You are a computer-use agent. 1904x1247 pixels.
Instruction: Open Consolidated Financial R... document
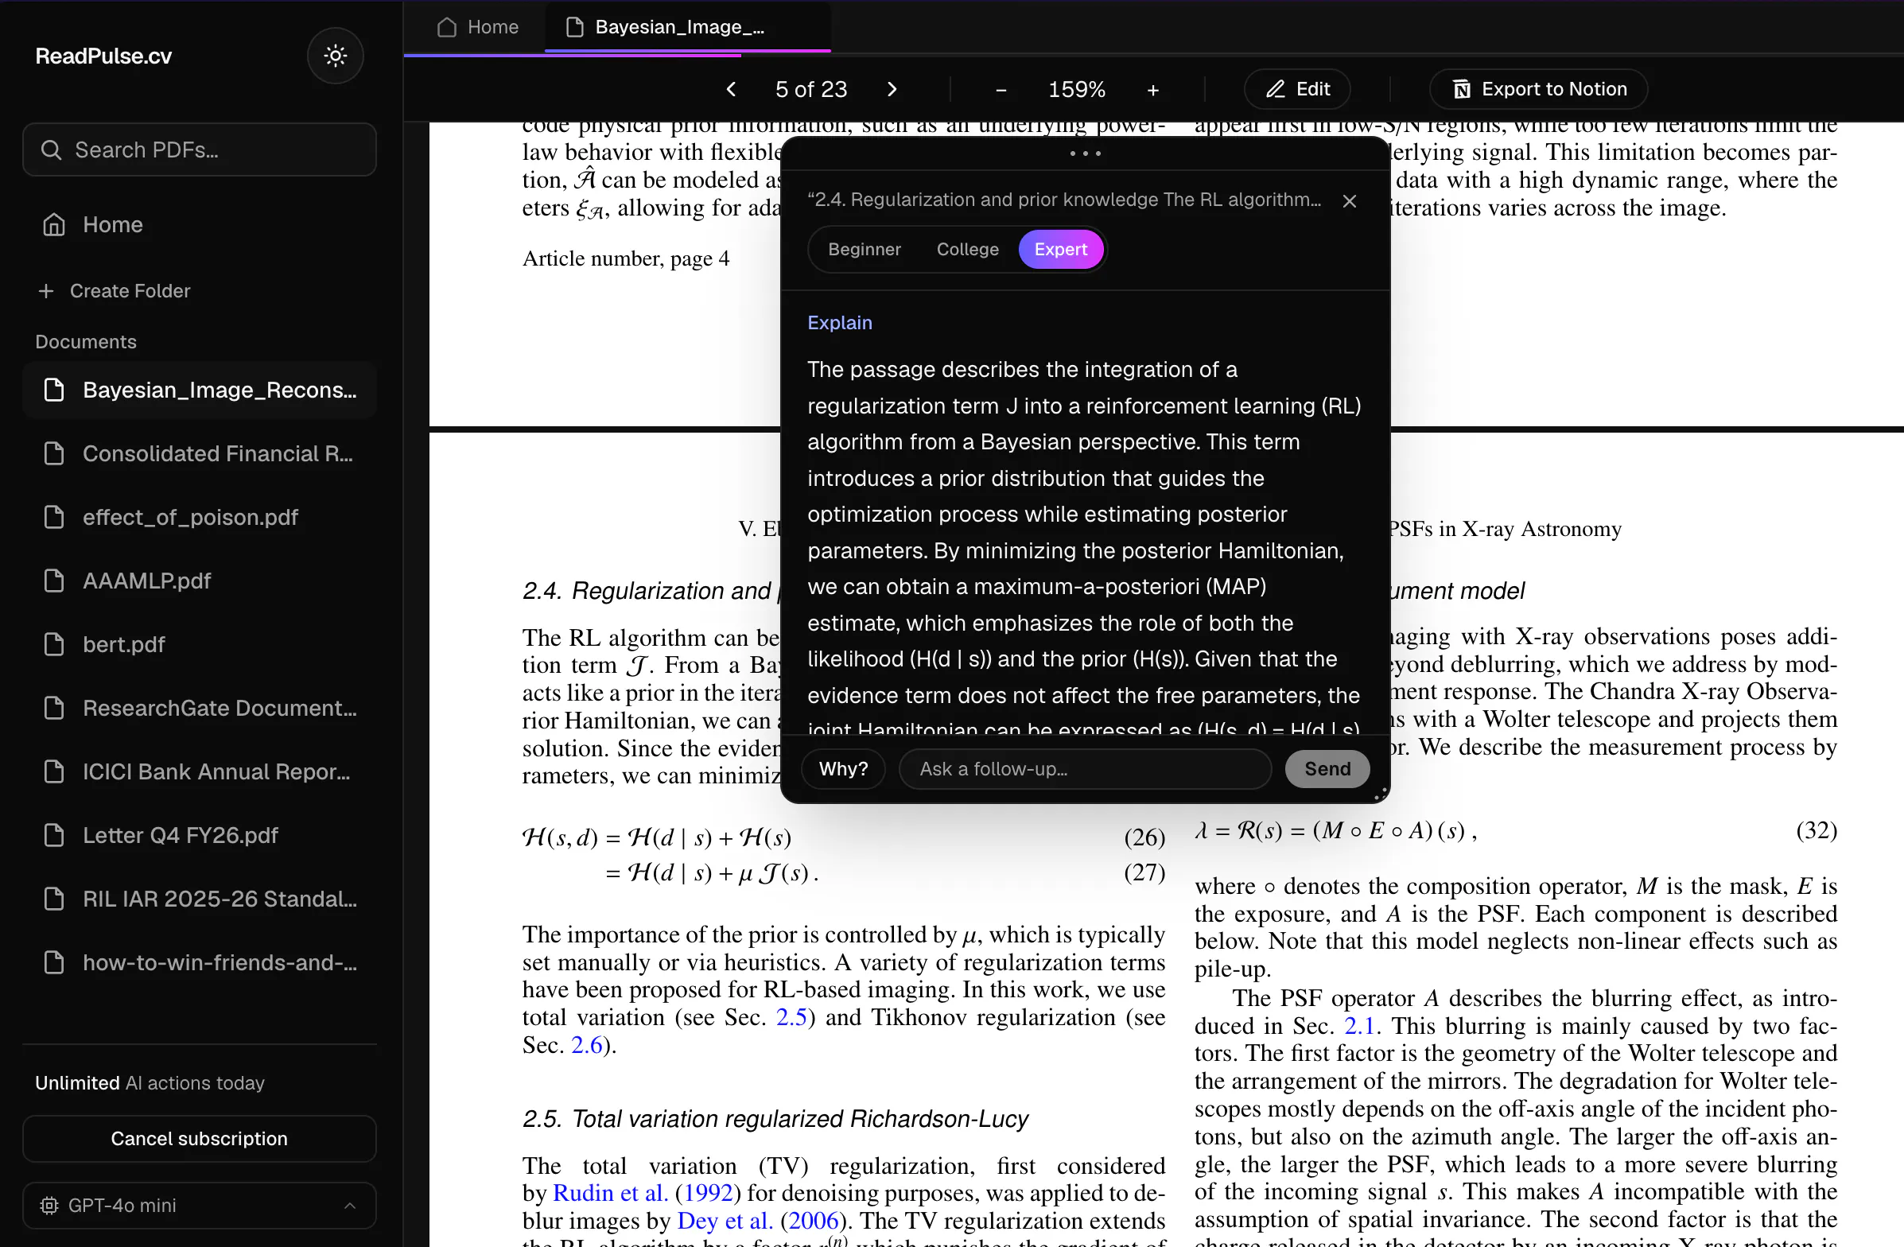(199, 453)
